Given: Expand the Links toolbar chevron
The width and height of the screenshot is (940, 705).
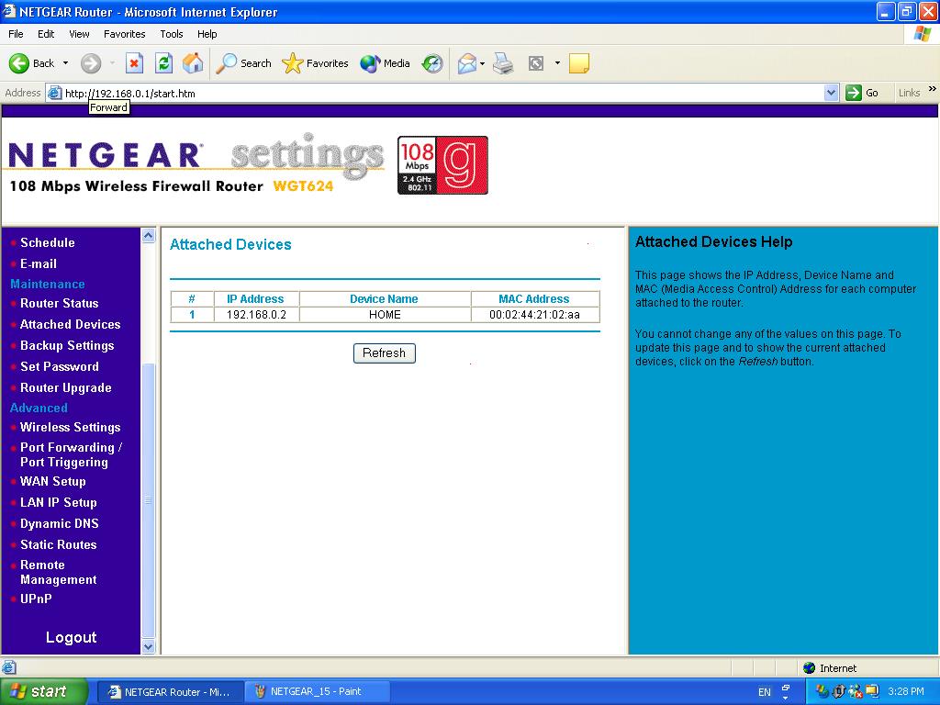Looking at the screenshot, I should (x=933, y=89).
